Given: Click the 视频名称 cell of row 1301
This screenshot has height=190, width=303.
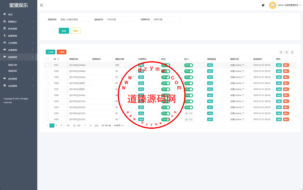Looking at the screenshot, I should [x=78, y=65].
